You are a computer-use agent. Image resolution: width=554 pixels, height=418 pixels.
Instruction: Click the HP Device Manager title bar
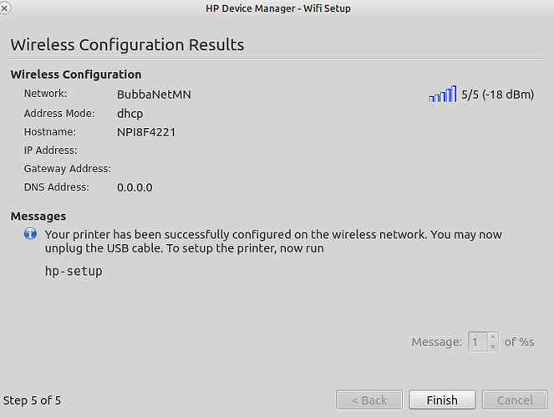point(278,8)
